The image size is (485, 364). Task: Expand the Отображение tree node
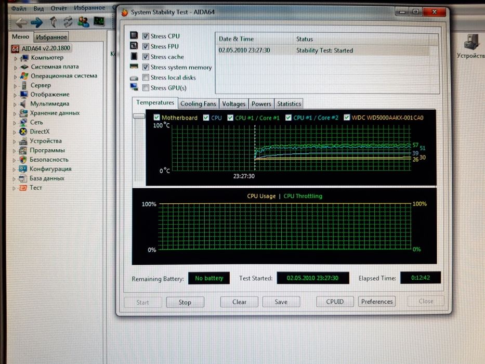[x=15, y=95]
